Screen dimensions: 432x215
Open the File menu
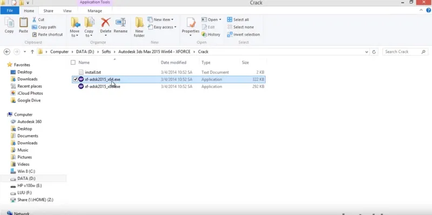pos(10,10)
